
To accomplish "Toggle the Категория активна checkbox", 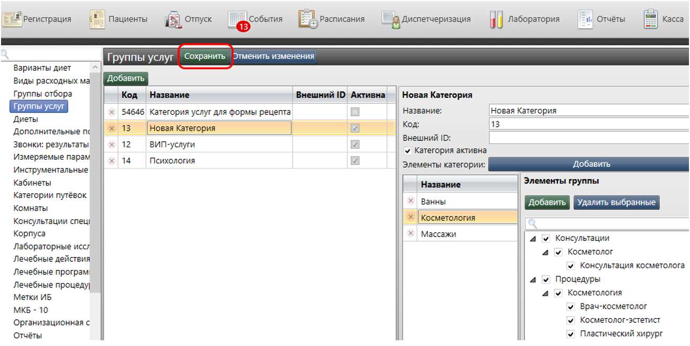I will 408,151.
